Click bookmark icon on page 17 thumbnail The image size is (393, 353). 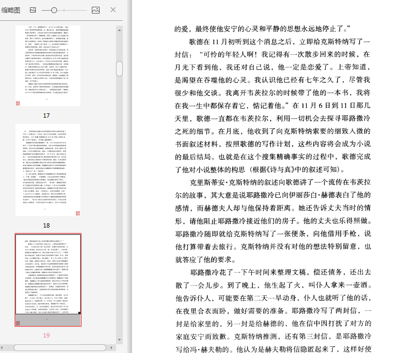pos(18,103)
